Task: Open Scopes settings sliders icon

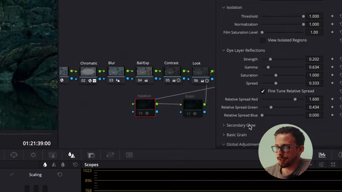Action: 321,165
